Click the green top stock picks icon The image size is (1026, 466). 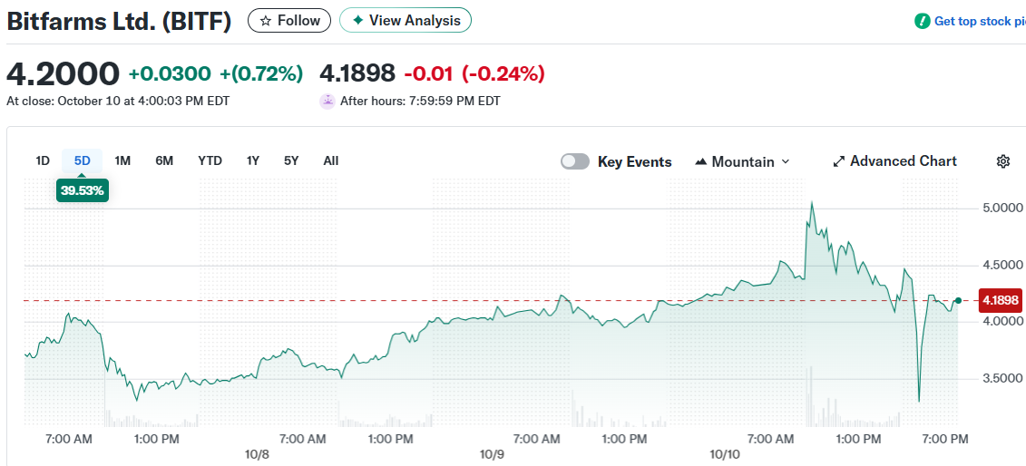point(923,21)
